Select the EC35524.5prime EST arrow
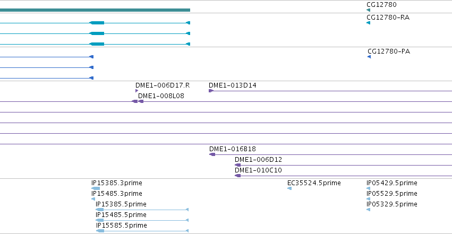The height and width of the screenshot is (234, 452). pos(289,188)
